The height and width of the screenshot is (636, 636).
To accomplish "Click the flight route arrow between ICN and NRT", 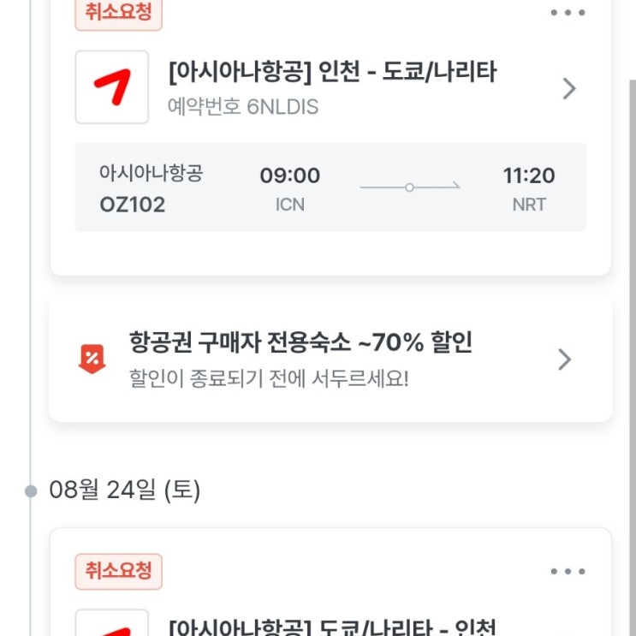I will coord(410,187).
